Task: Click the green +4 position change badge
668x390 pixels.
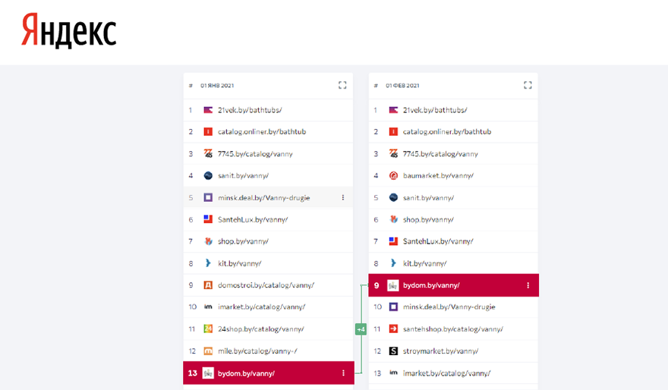Action: point(361,329)
